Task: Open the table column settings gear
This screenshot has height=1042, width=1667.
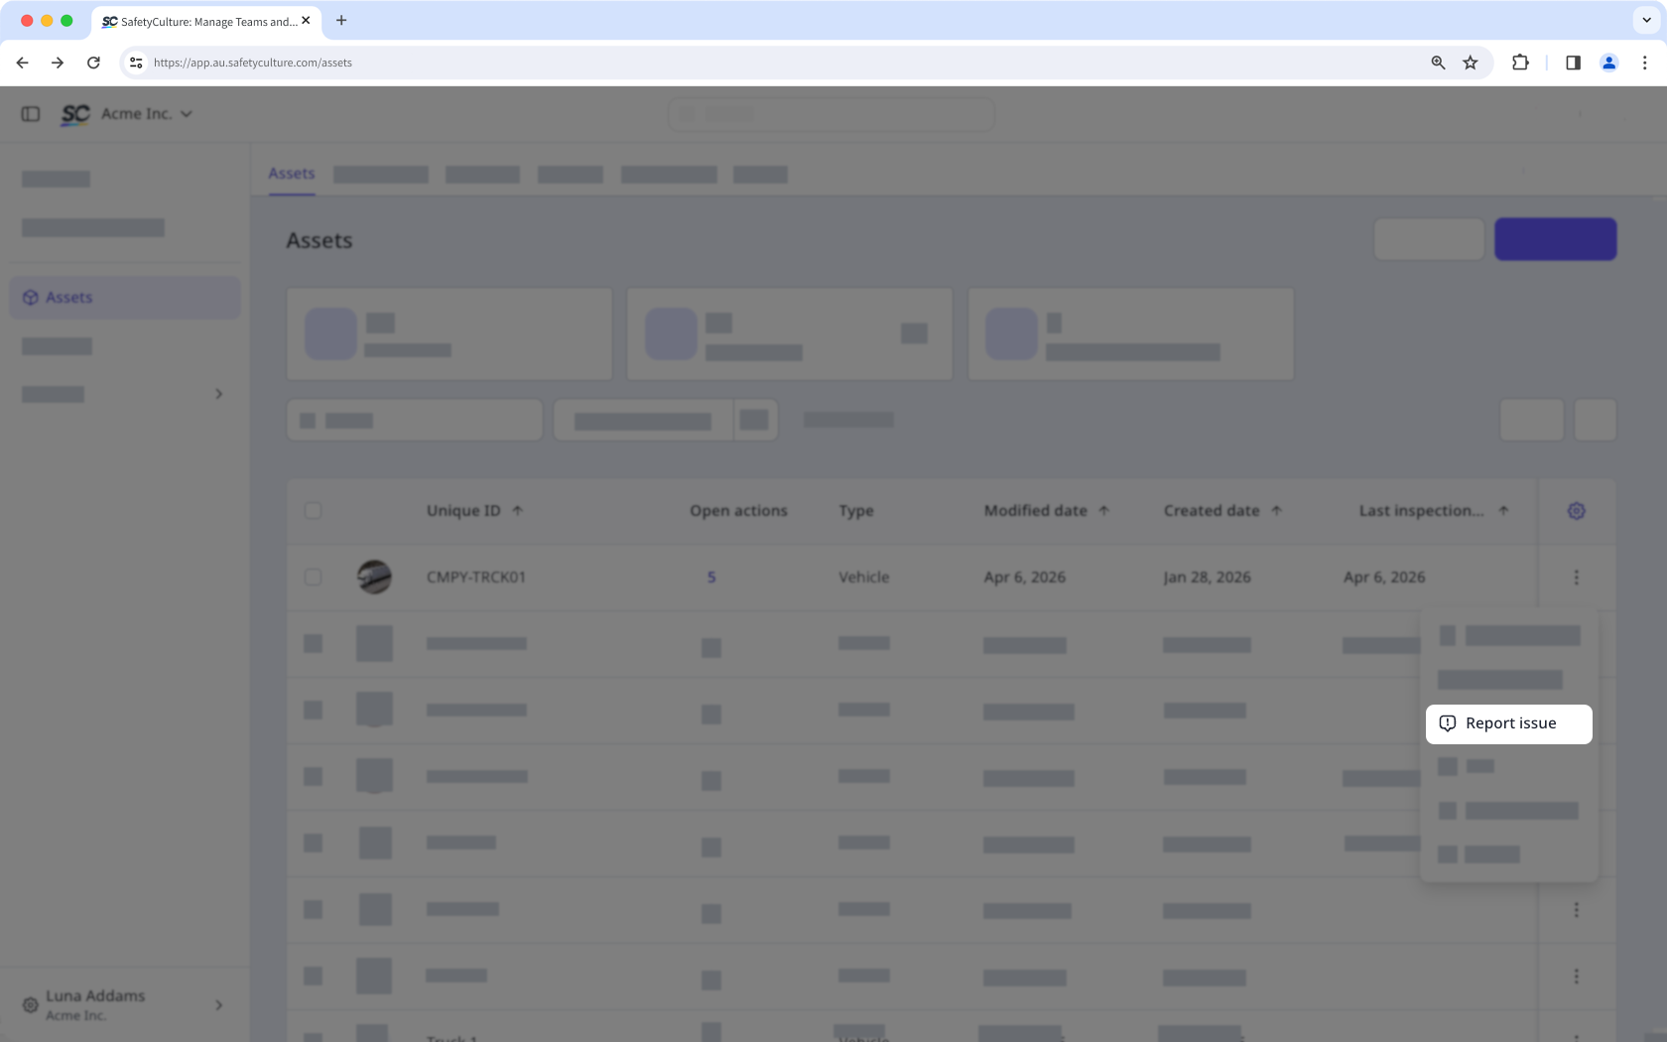Action: pos(1576,511)
